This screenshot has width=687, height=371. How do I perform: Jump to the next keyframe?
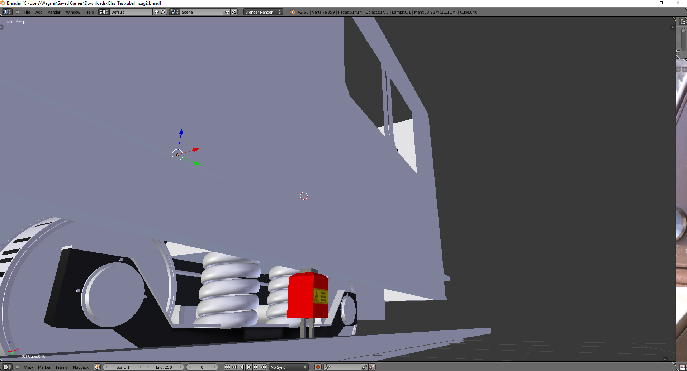(x=256, y=367)
